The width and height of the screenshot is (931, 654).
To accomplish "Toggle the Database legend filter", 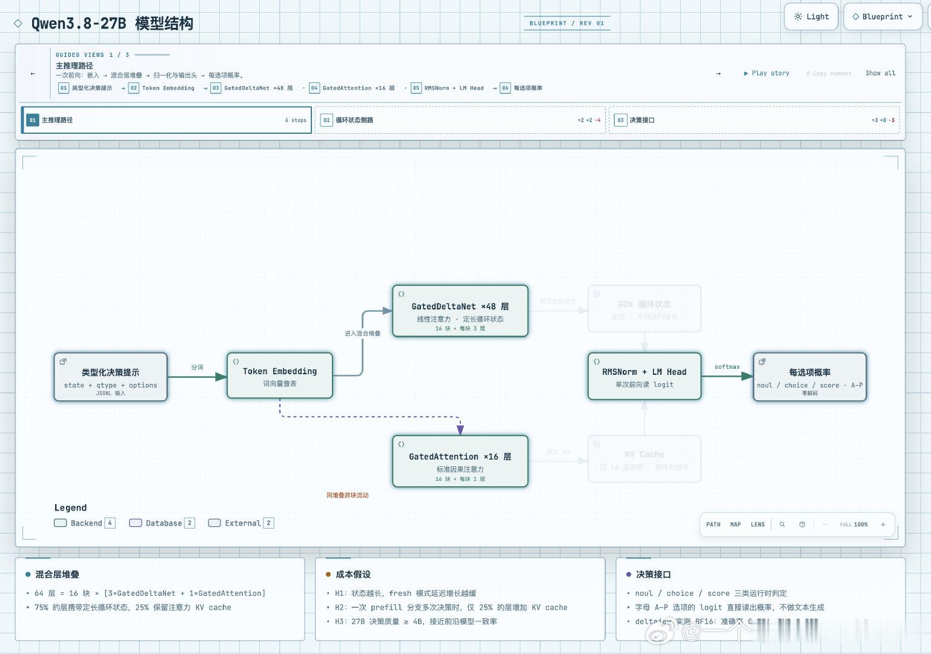I will 162,523.
